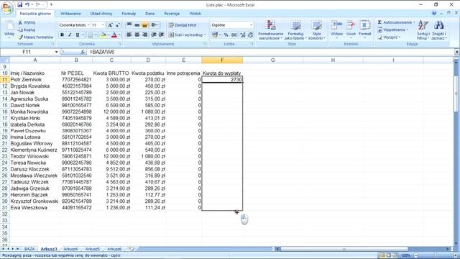
Task: Switch to the Układ strony ribbon tab
Action: [x=101, y=14]
